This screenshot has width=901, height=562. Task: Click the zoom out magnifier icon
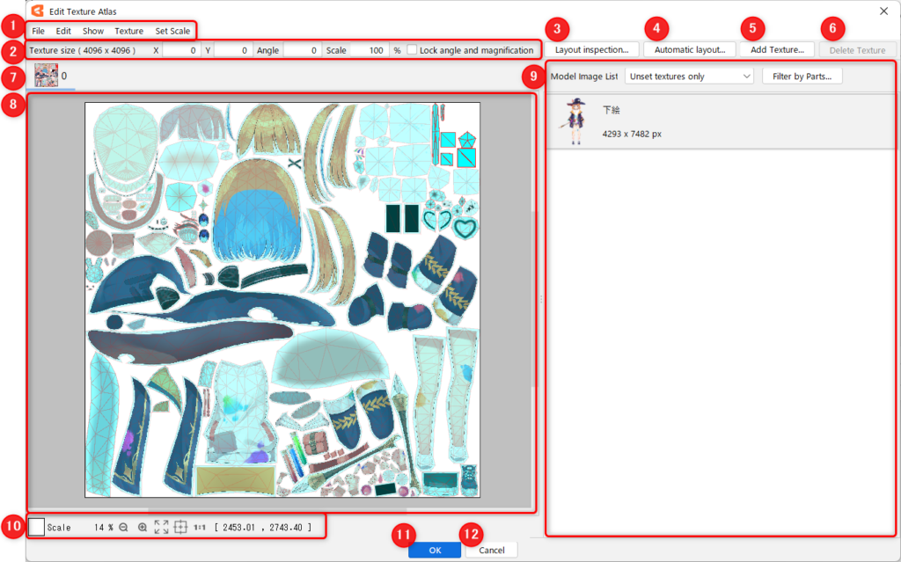(x=123, y=527)
